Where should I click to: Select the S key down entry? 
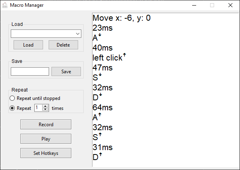(x=97, y=78)
